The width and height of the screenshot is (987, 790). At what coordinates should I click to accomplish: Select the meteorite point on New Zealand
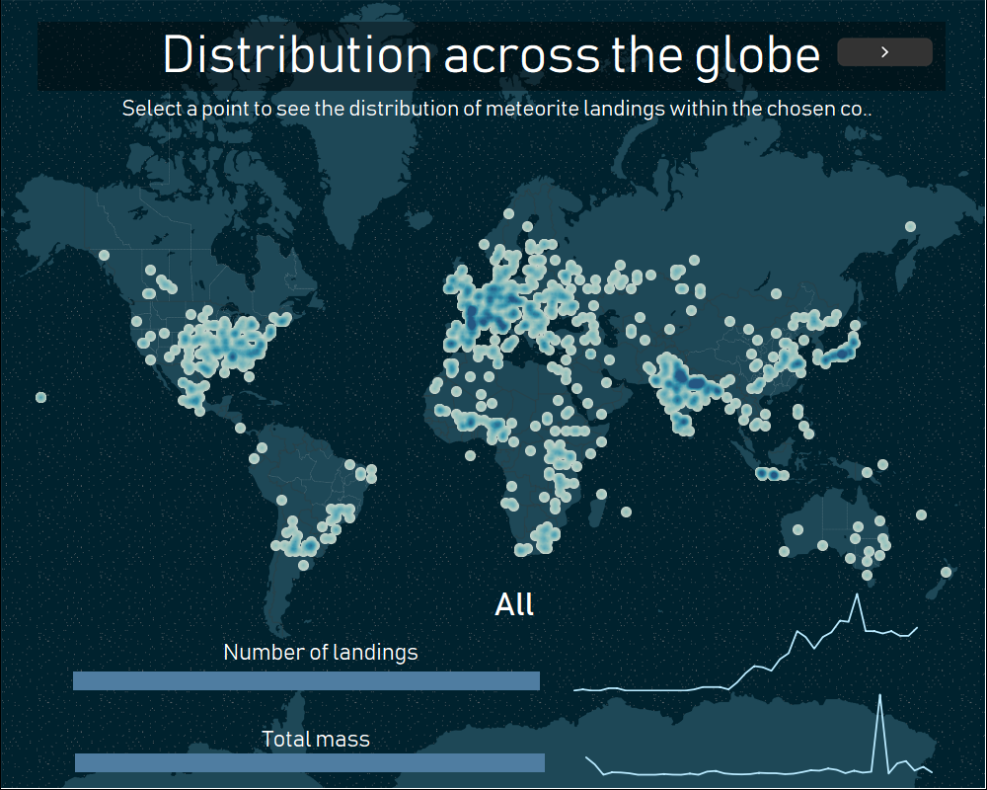click(946, 572)
